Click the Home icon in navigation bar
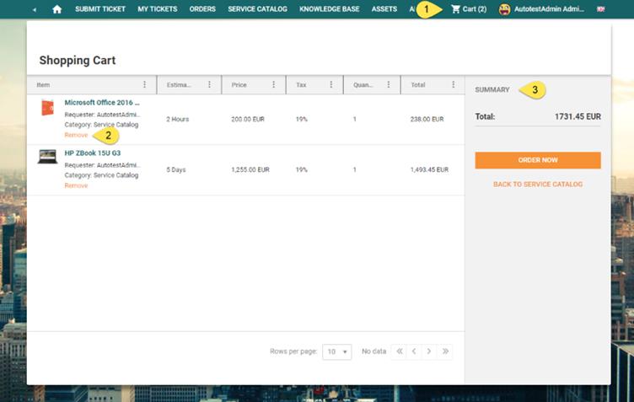Image resolution: width=634 pixels, height=402 pixels. (x=57, y=9)
